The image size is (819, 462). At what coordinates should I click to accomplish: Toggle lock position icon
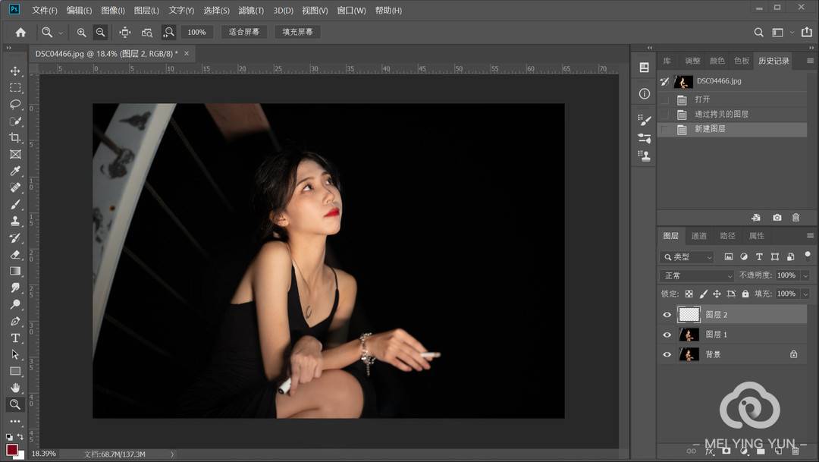coord(717,294)
